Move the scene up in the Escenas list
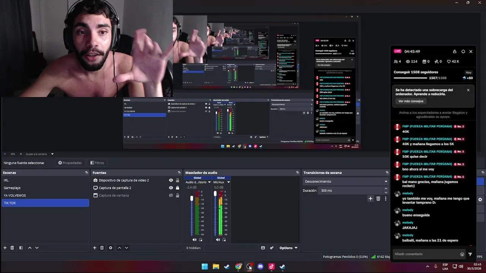Screen dimensions: 486x273 [30, 248]
